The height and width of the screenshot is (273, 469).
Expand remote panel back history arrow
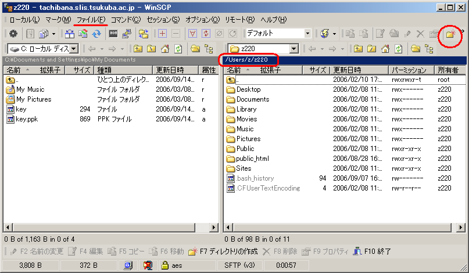pos(322,49)
